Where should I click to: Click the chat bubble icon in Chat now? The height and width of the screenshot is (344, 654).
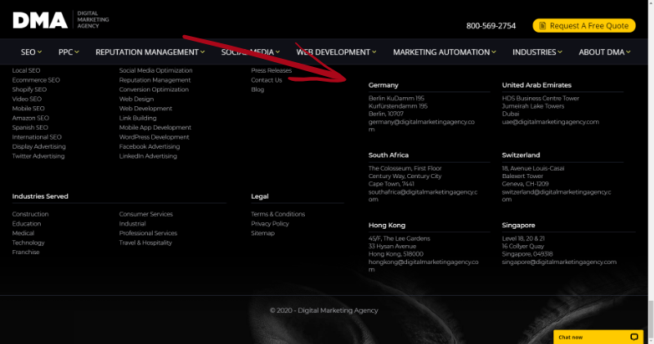(634, 337)
